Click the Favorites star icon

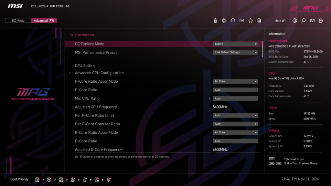pos(251,20)
